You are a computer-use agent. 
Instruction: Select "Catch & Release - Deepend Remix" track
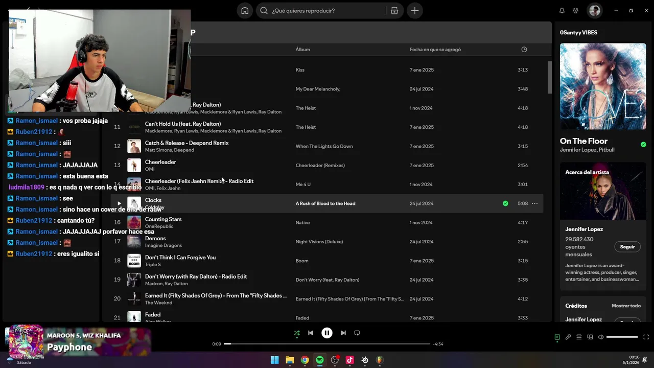[x=187, y=143]
